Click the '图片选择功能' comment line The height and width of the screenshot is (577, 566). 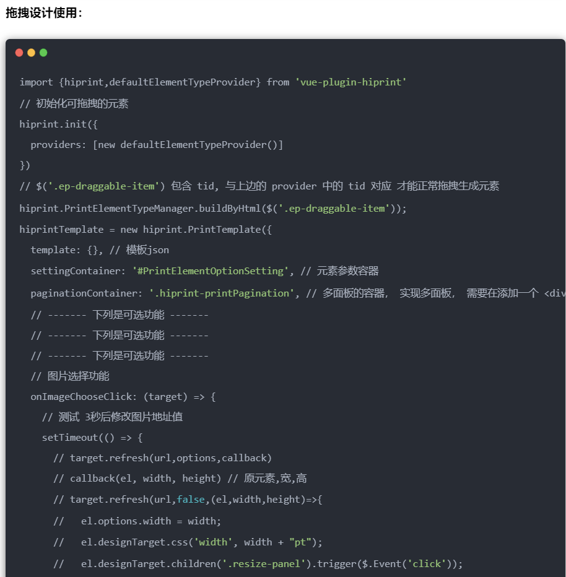70,376
